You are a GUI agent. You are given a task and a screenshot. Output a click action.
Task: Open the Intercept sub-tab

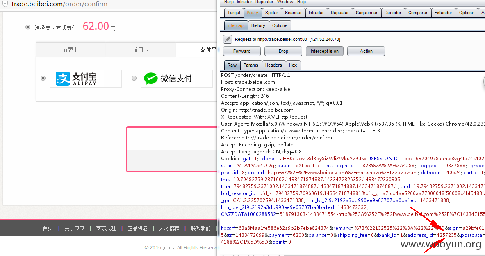236,25
